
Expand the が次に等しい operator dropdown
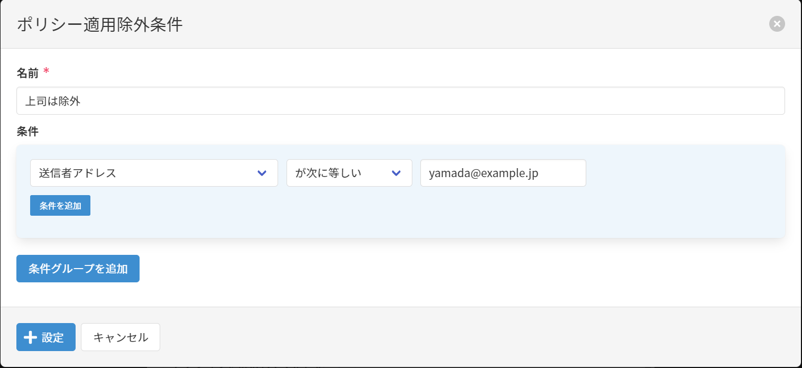pyautogui.click(x=338, y=173)
